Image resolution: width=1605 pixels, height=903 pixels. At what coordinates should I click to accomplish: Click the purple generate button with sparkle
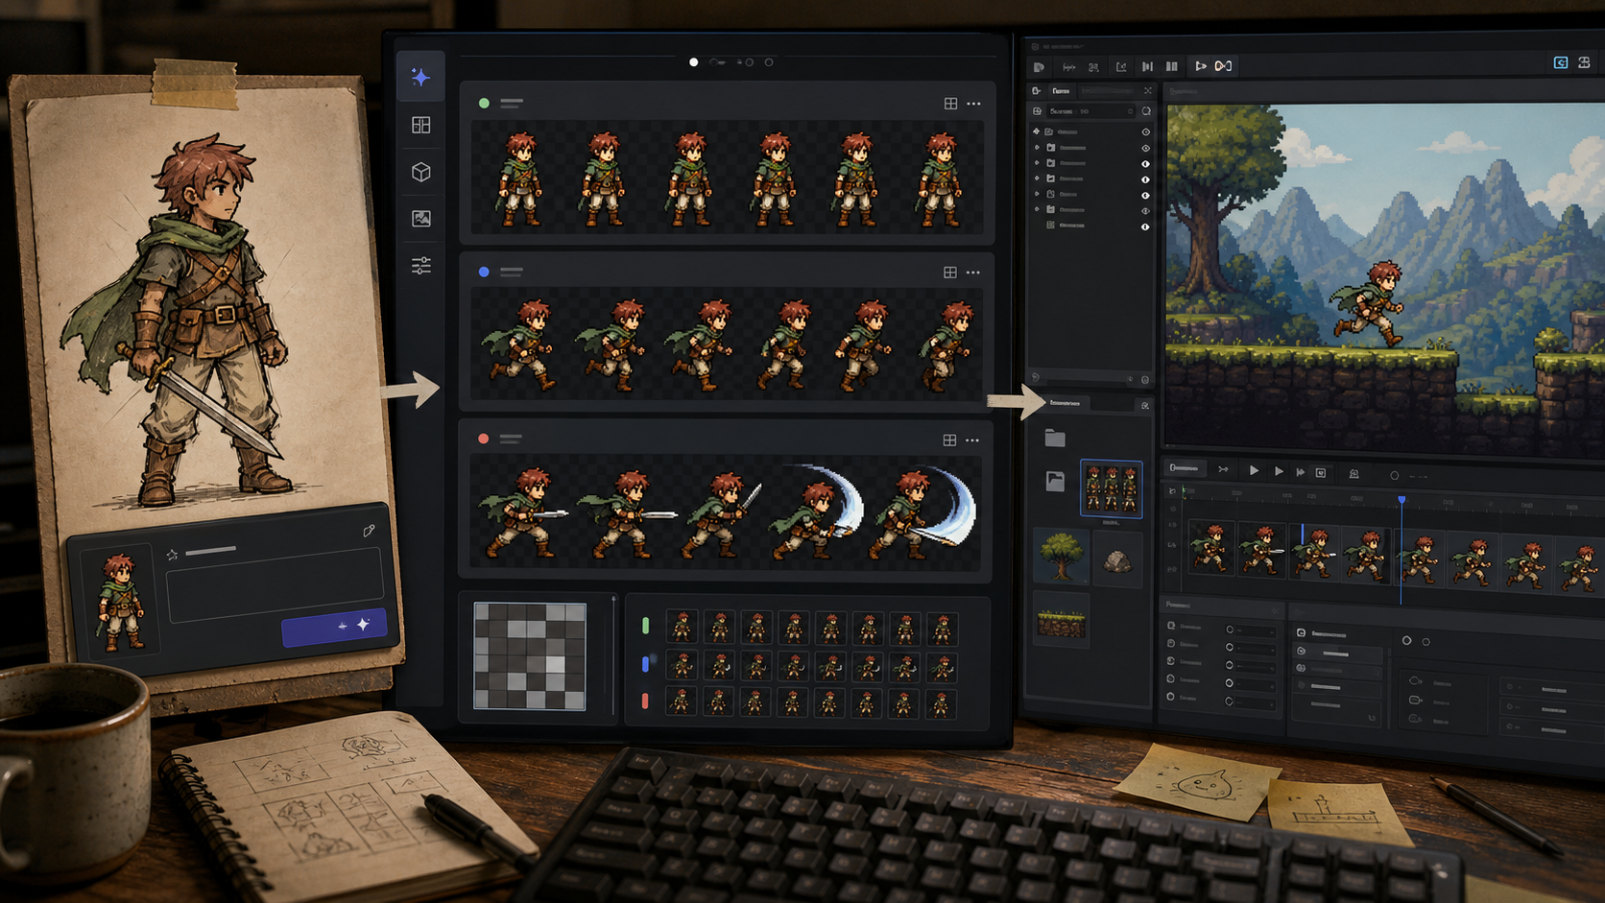tap(334, 626)
